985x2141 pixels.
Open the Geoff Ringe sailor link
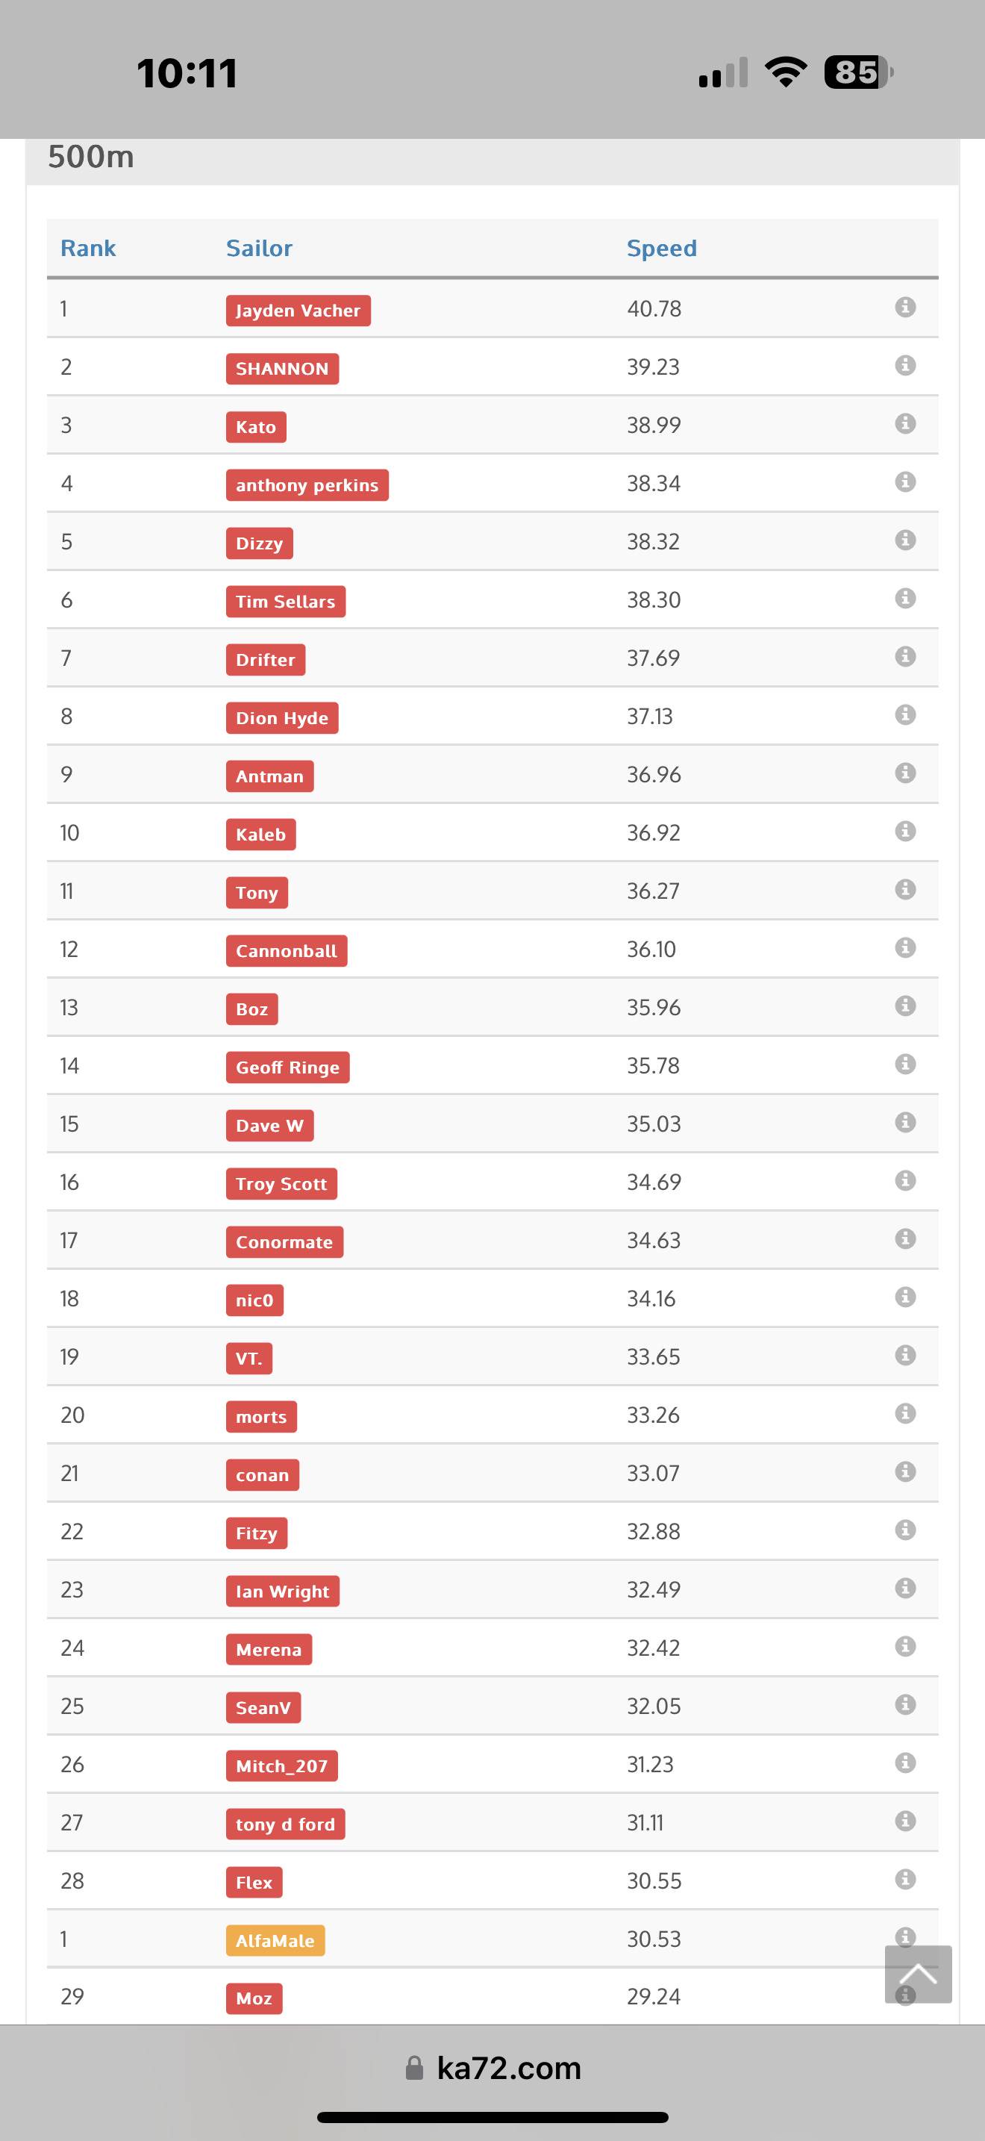coord(287,1068)
